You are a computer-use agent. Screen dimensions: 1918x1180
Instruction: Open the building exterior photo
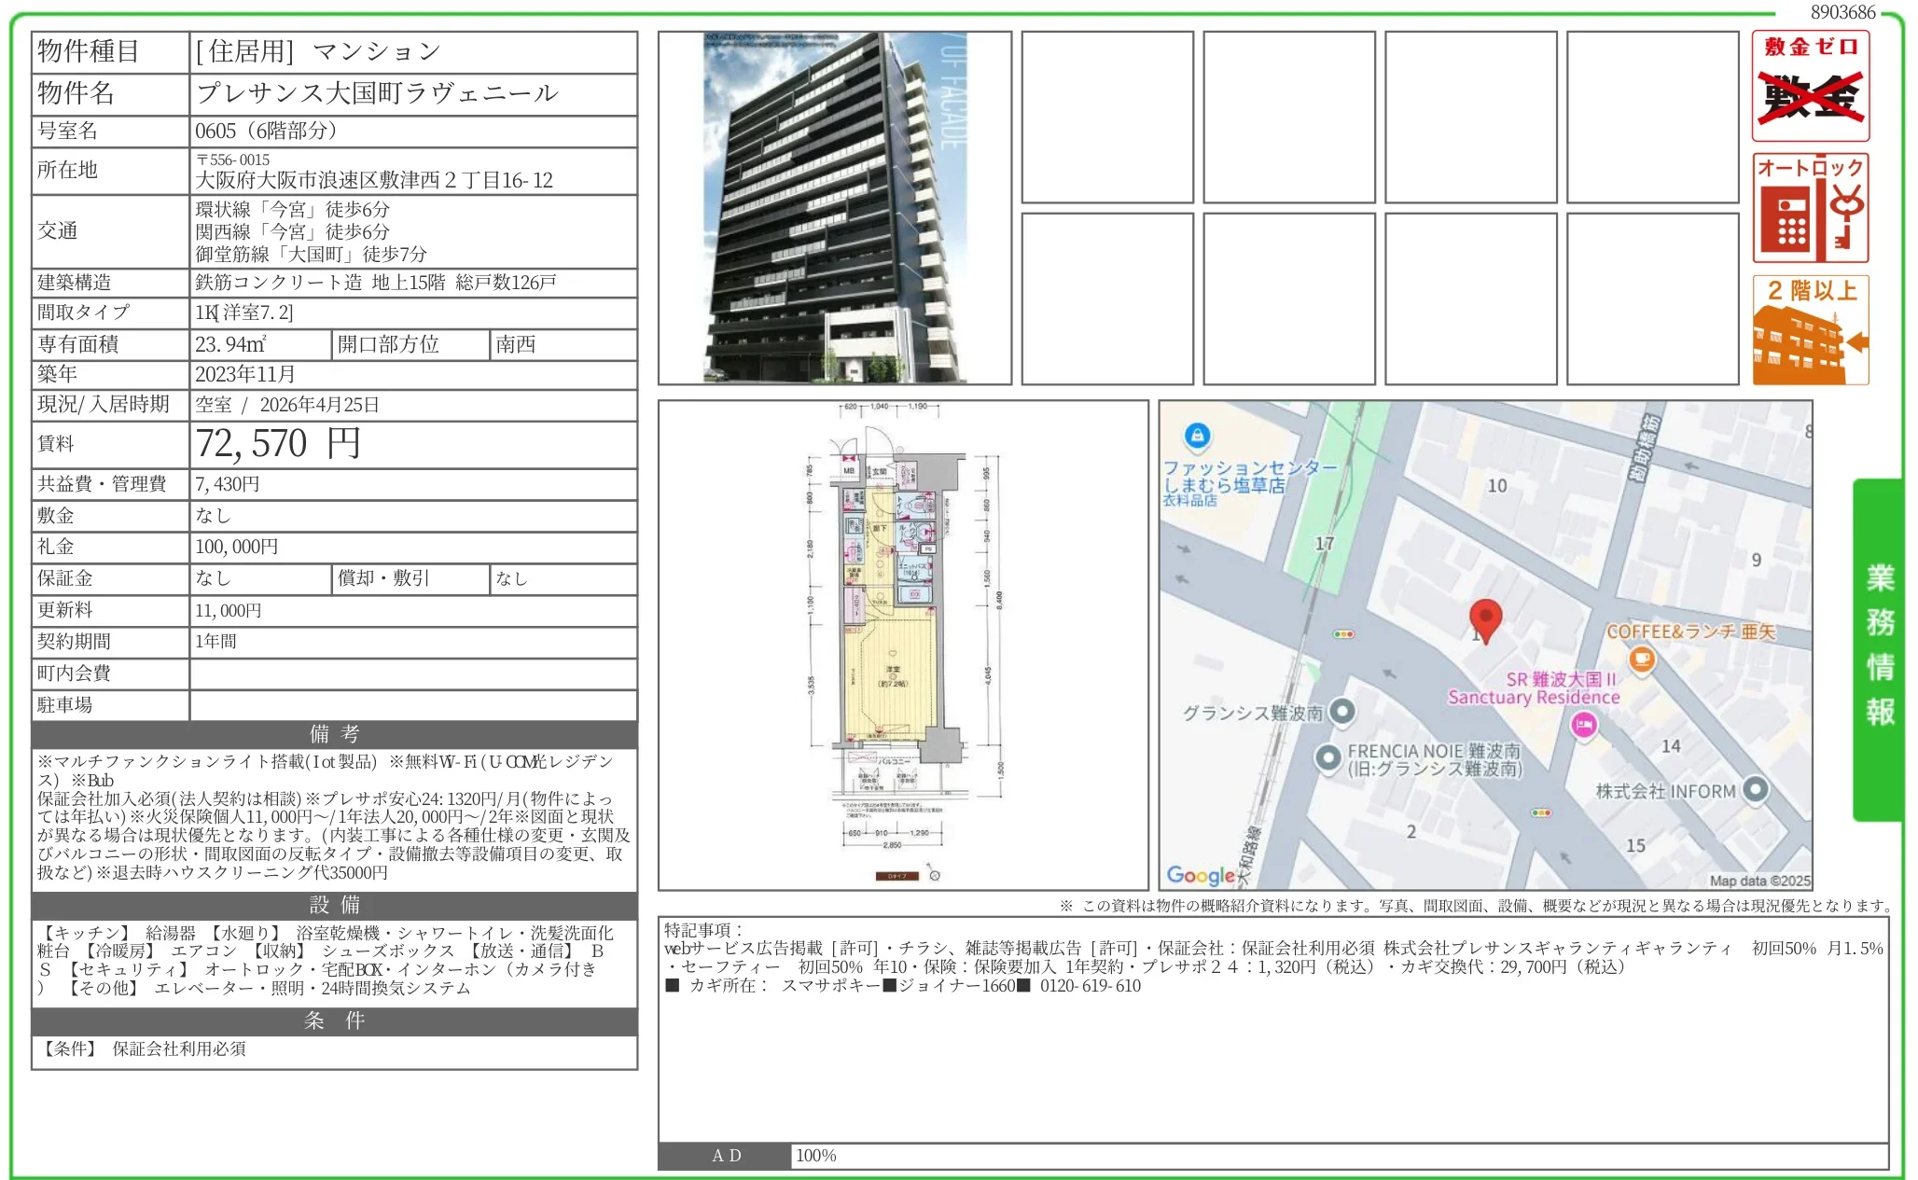pyautogui.click(x=835, y=207)
